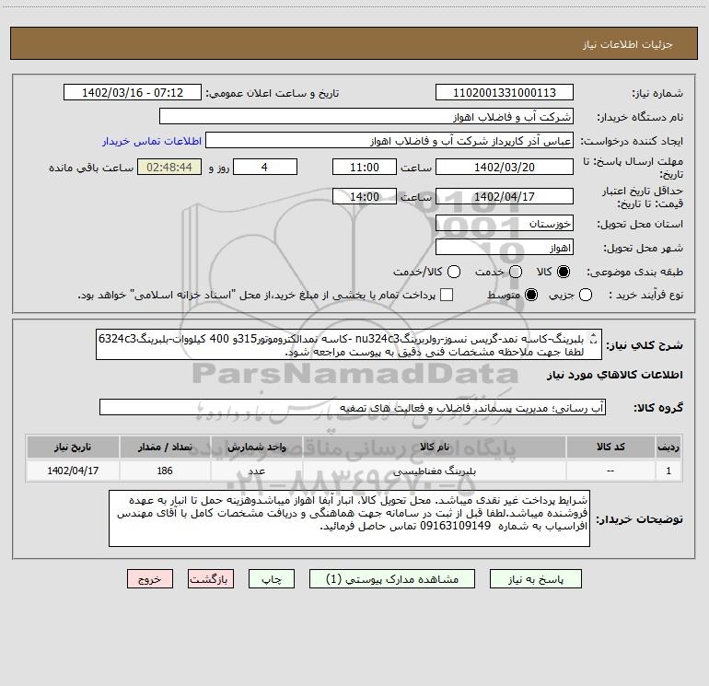Viewport: 709px width, 686px height.
Task: Click the چاپ print button
Action: click(272, 579)
